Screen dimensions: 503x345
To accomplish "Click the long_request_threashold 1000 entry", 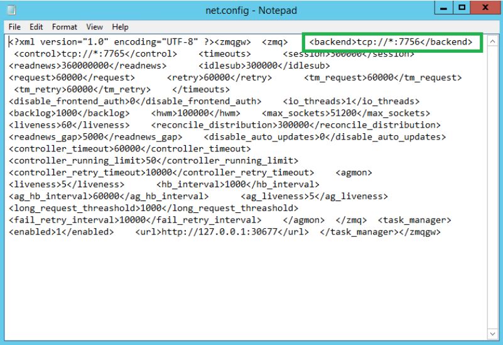I will [x=153, y=208].
